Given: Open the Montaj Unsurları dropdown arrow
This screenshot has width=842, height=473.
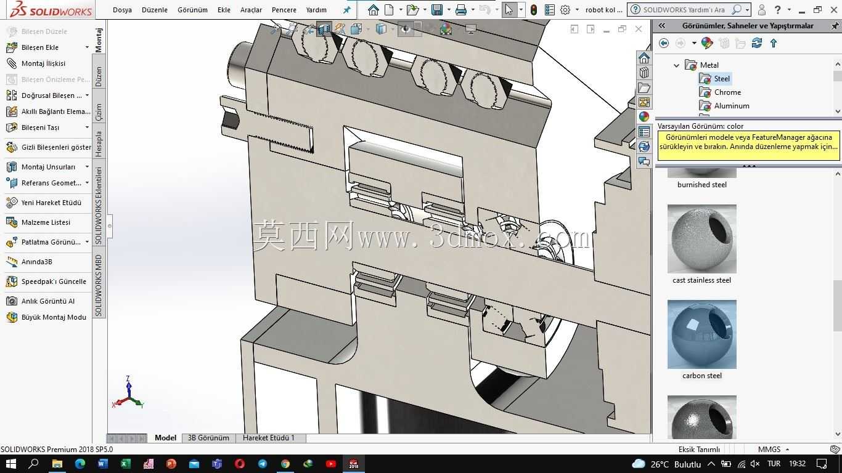Looking at the screenshot, I should pos(87,167).
